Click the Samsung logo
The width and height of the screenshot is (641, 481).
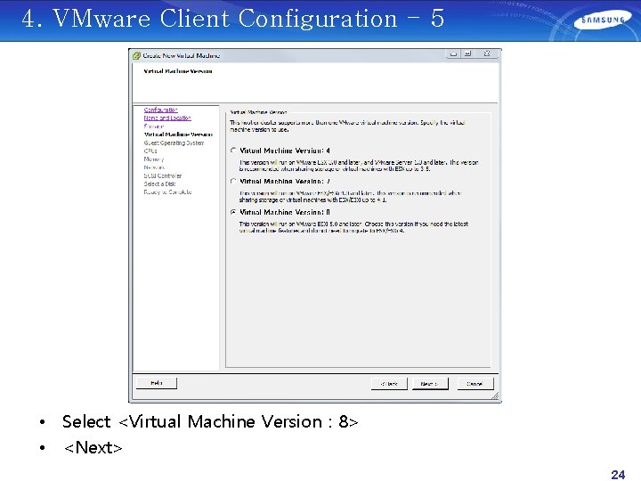[603, 20]
